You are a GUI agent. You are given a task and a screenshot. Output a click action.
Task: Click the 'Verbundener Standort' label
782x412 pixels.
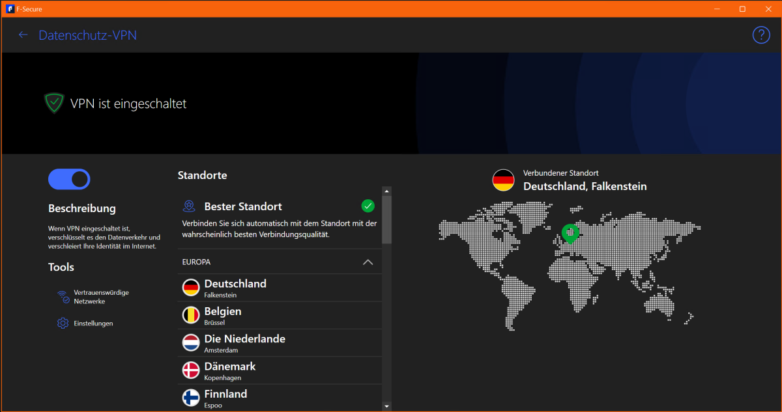[x=561, y=173]
